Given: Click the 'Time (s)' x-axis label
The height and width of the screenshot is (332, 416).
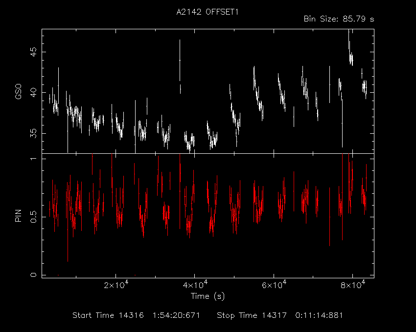Looking at the screenshot, I should pyautogui.click(x=208, y=296).
